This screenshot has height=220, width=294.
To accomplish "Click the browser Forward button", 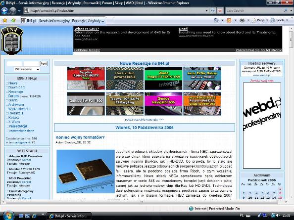I will (12, 11).
